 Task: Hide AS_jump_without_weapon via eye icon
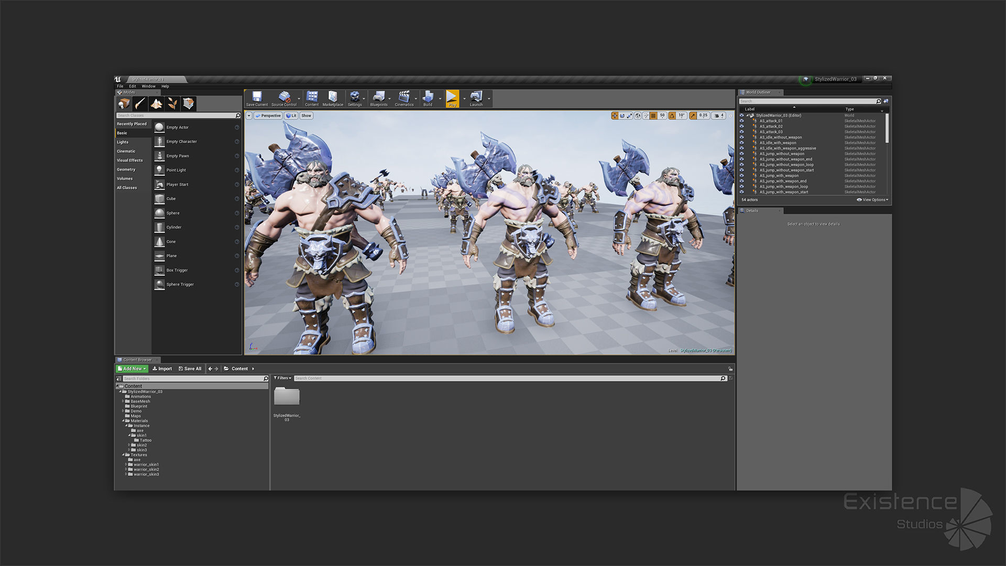(741, 154)
